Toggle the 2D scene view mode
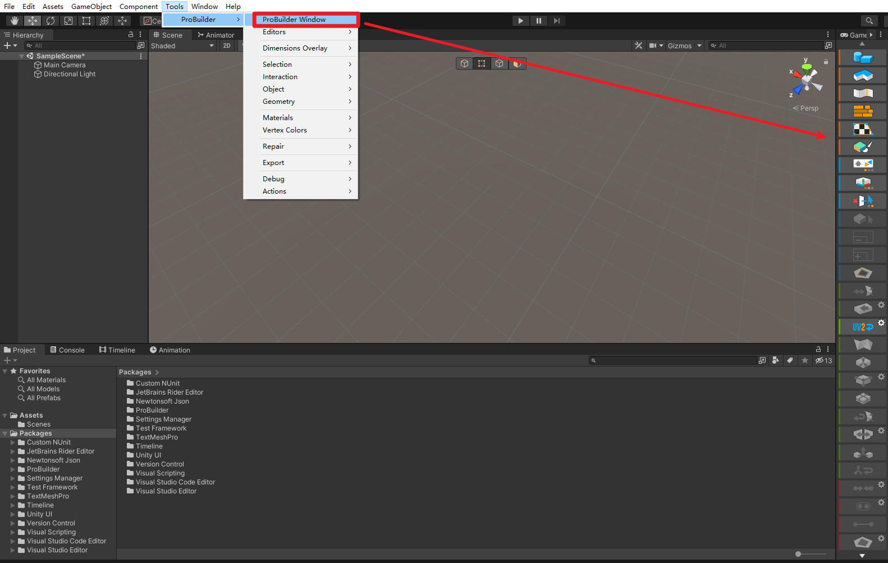888x563 pixels. point(227,45)
